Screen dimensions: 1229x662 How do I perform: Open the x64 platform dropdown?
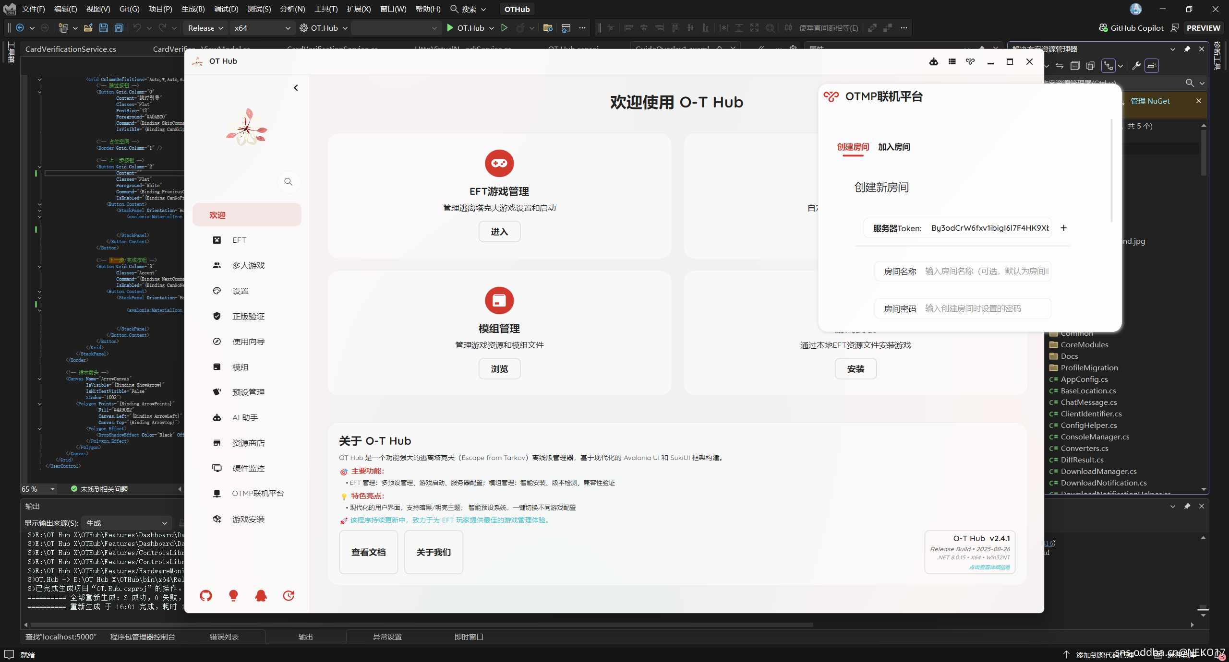coord(262,28)
